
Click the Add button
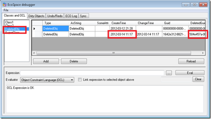pos(46,61)
